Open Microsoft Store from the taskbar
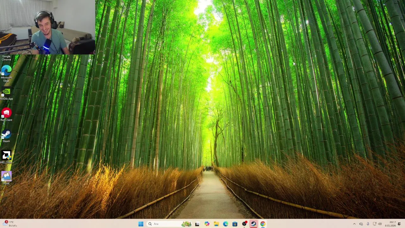The image size is (405, 228). pos(235,224)
